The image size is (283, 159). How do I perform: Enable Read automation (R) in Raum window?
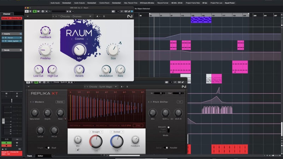[x=34, y=11]
